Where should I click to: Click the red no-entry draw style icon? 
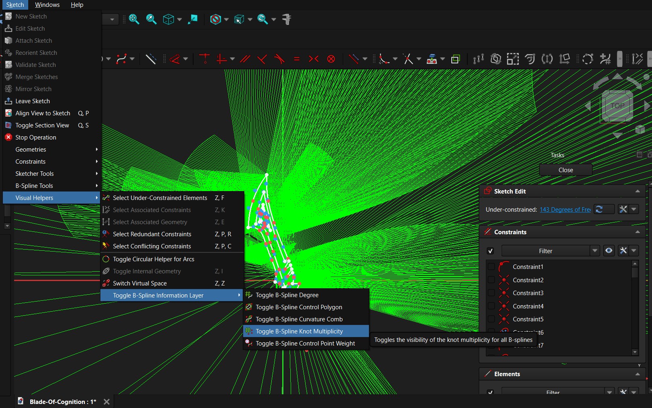coord(216,19)
